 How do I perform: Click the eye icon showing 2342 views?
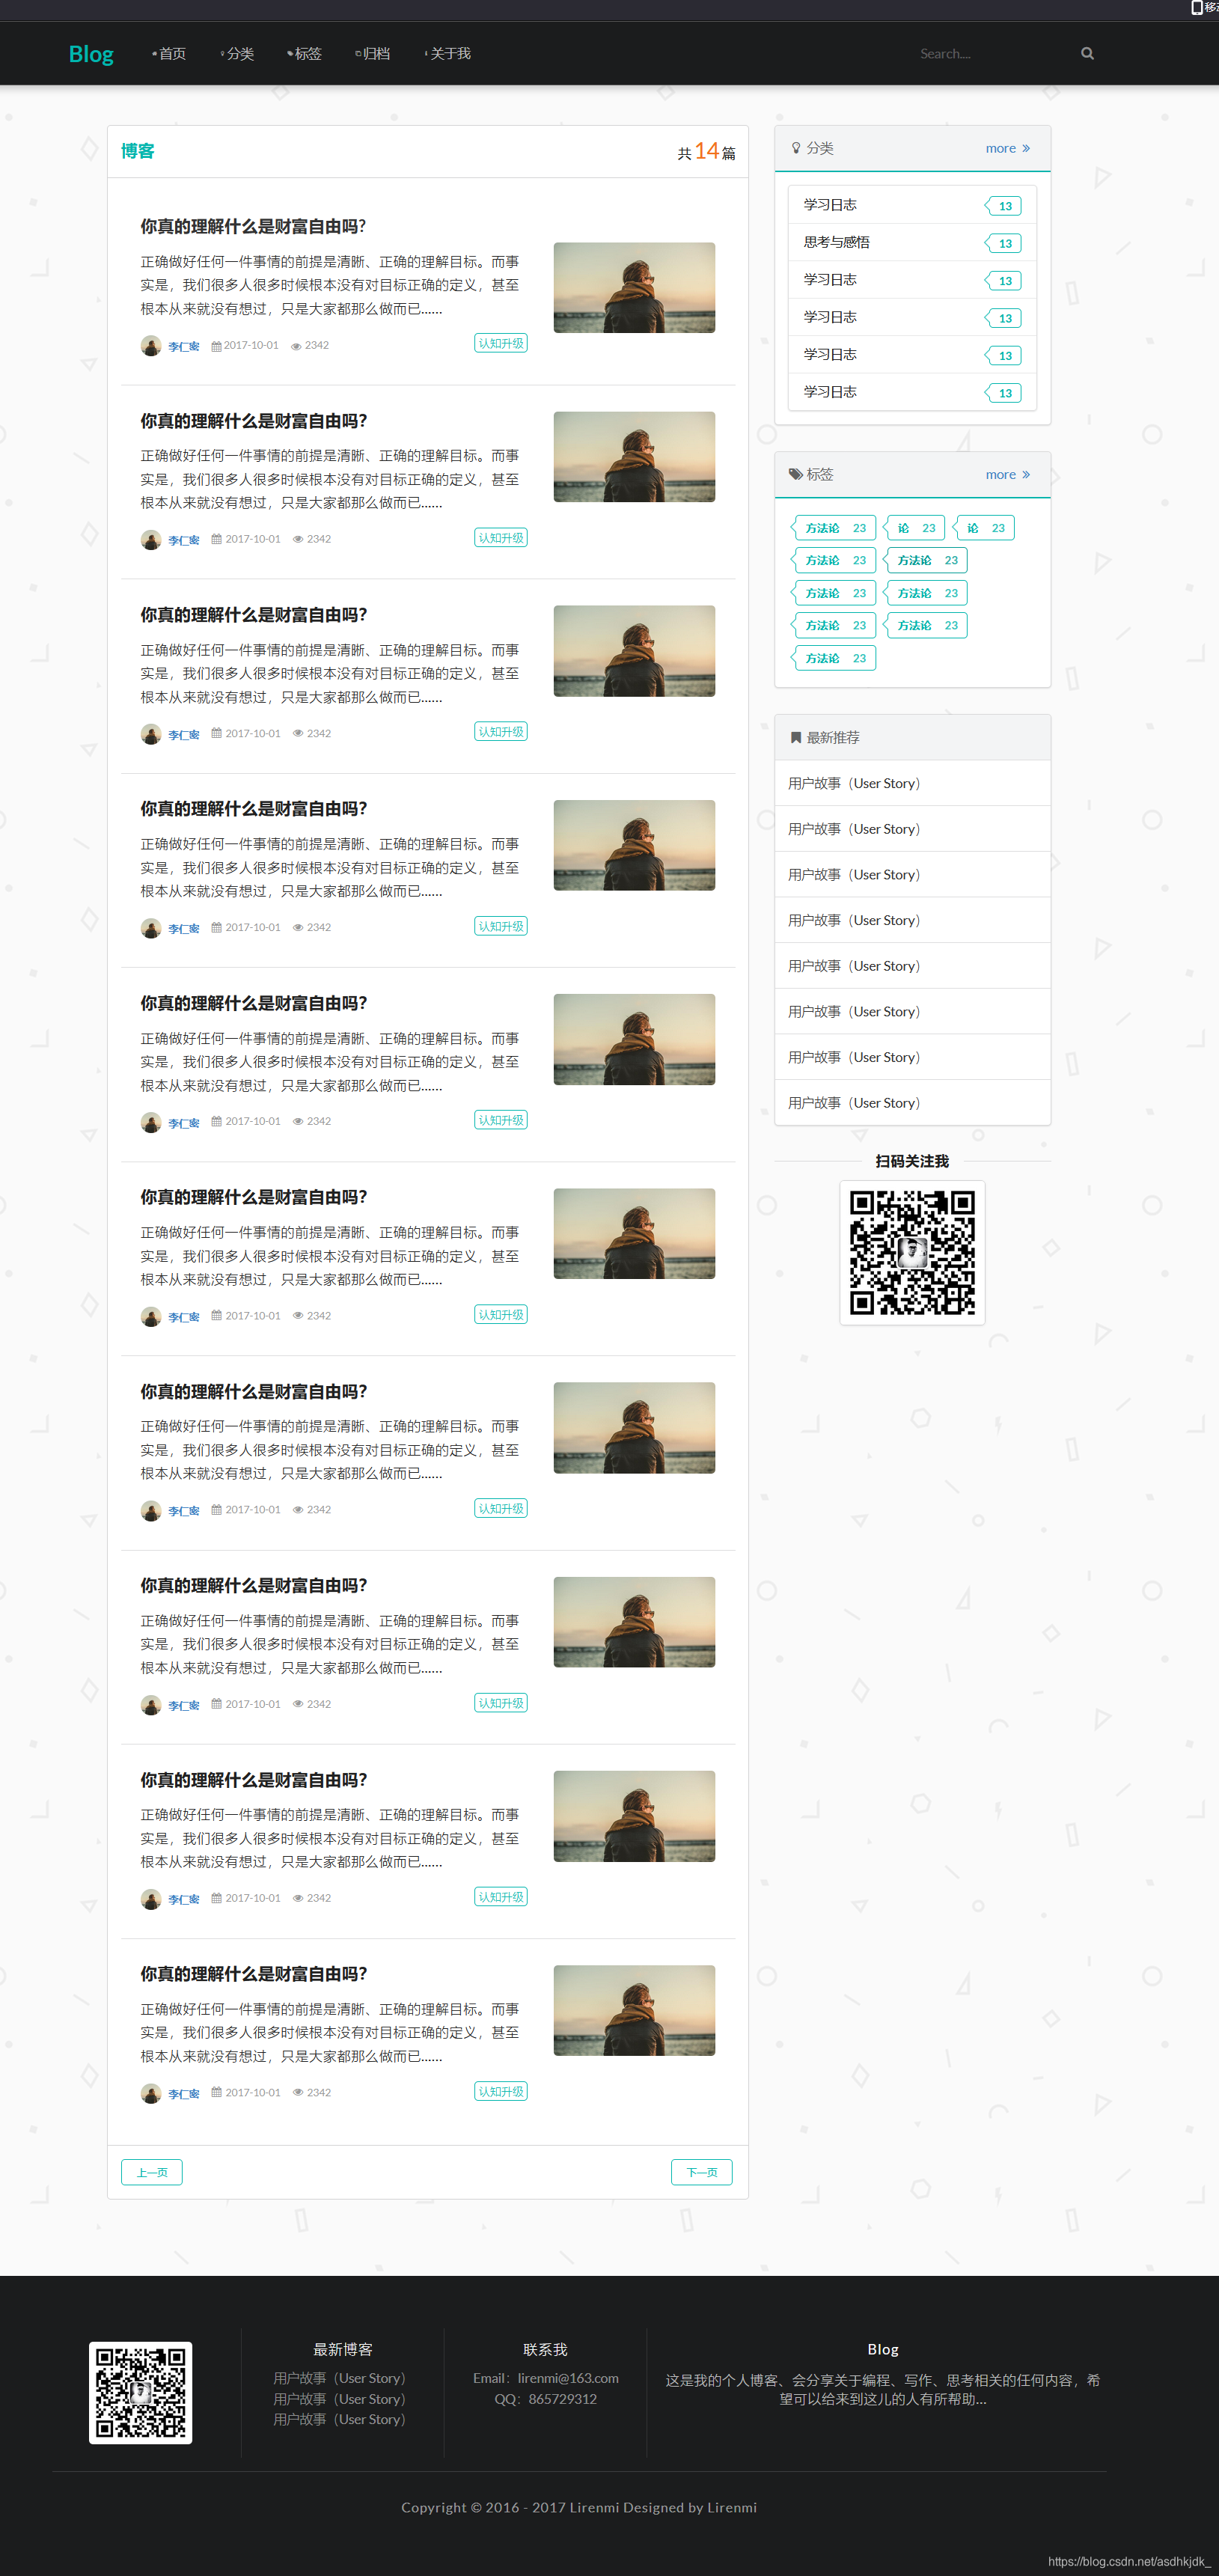coord(296,345)
